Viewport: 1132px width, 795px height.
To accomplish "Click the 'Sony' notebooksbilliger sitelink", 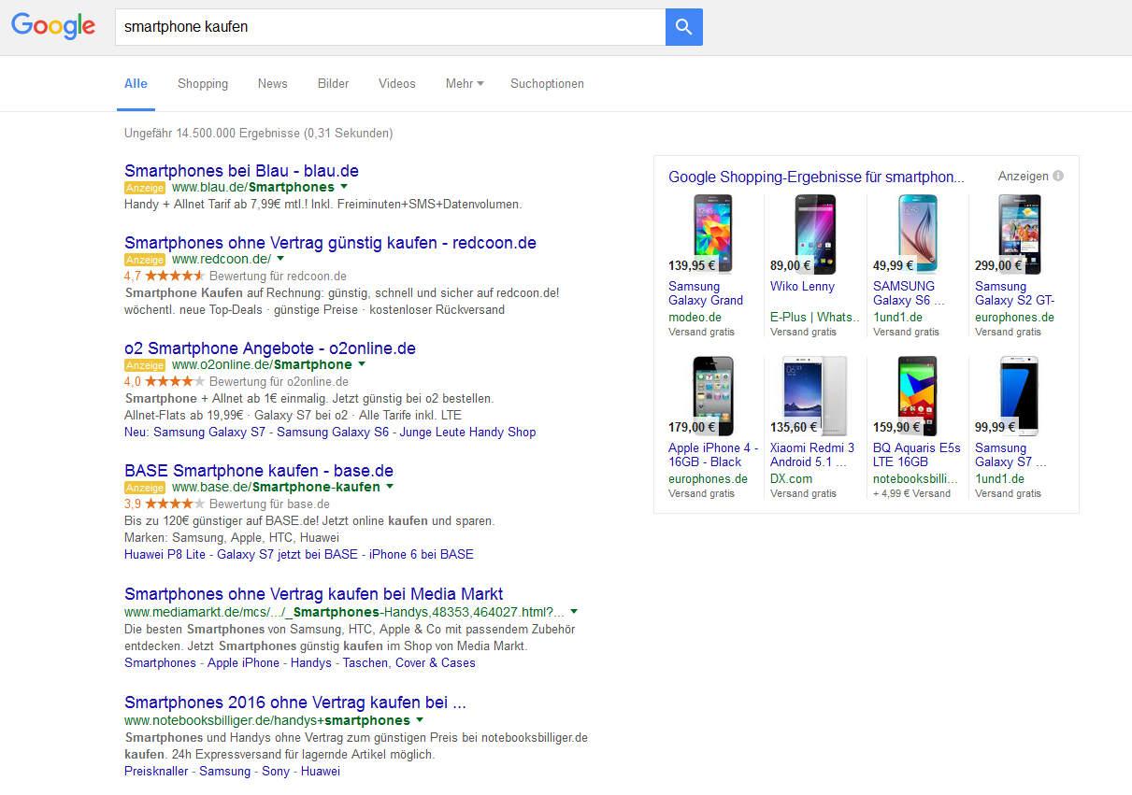I will (276, 771).
